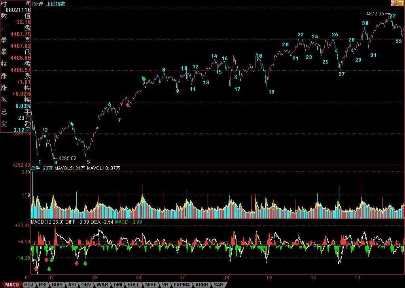The width and height of the screenshot is (405, 288).
Task: Click the orange window square icon
Action: [401, 3]
